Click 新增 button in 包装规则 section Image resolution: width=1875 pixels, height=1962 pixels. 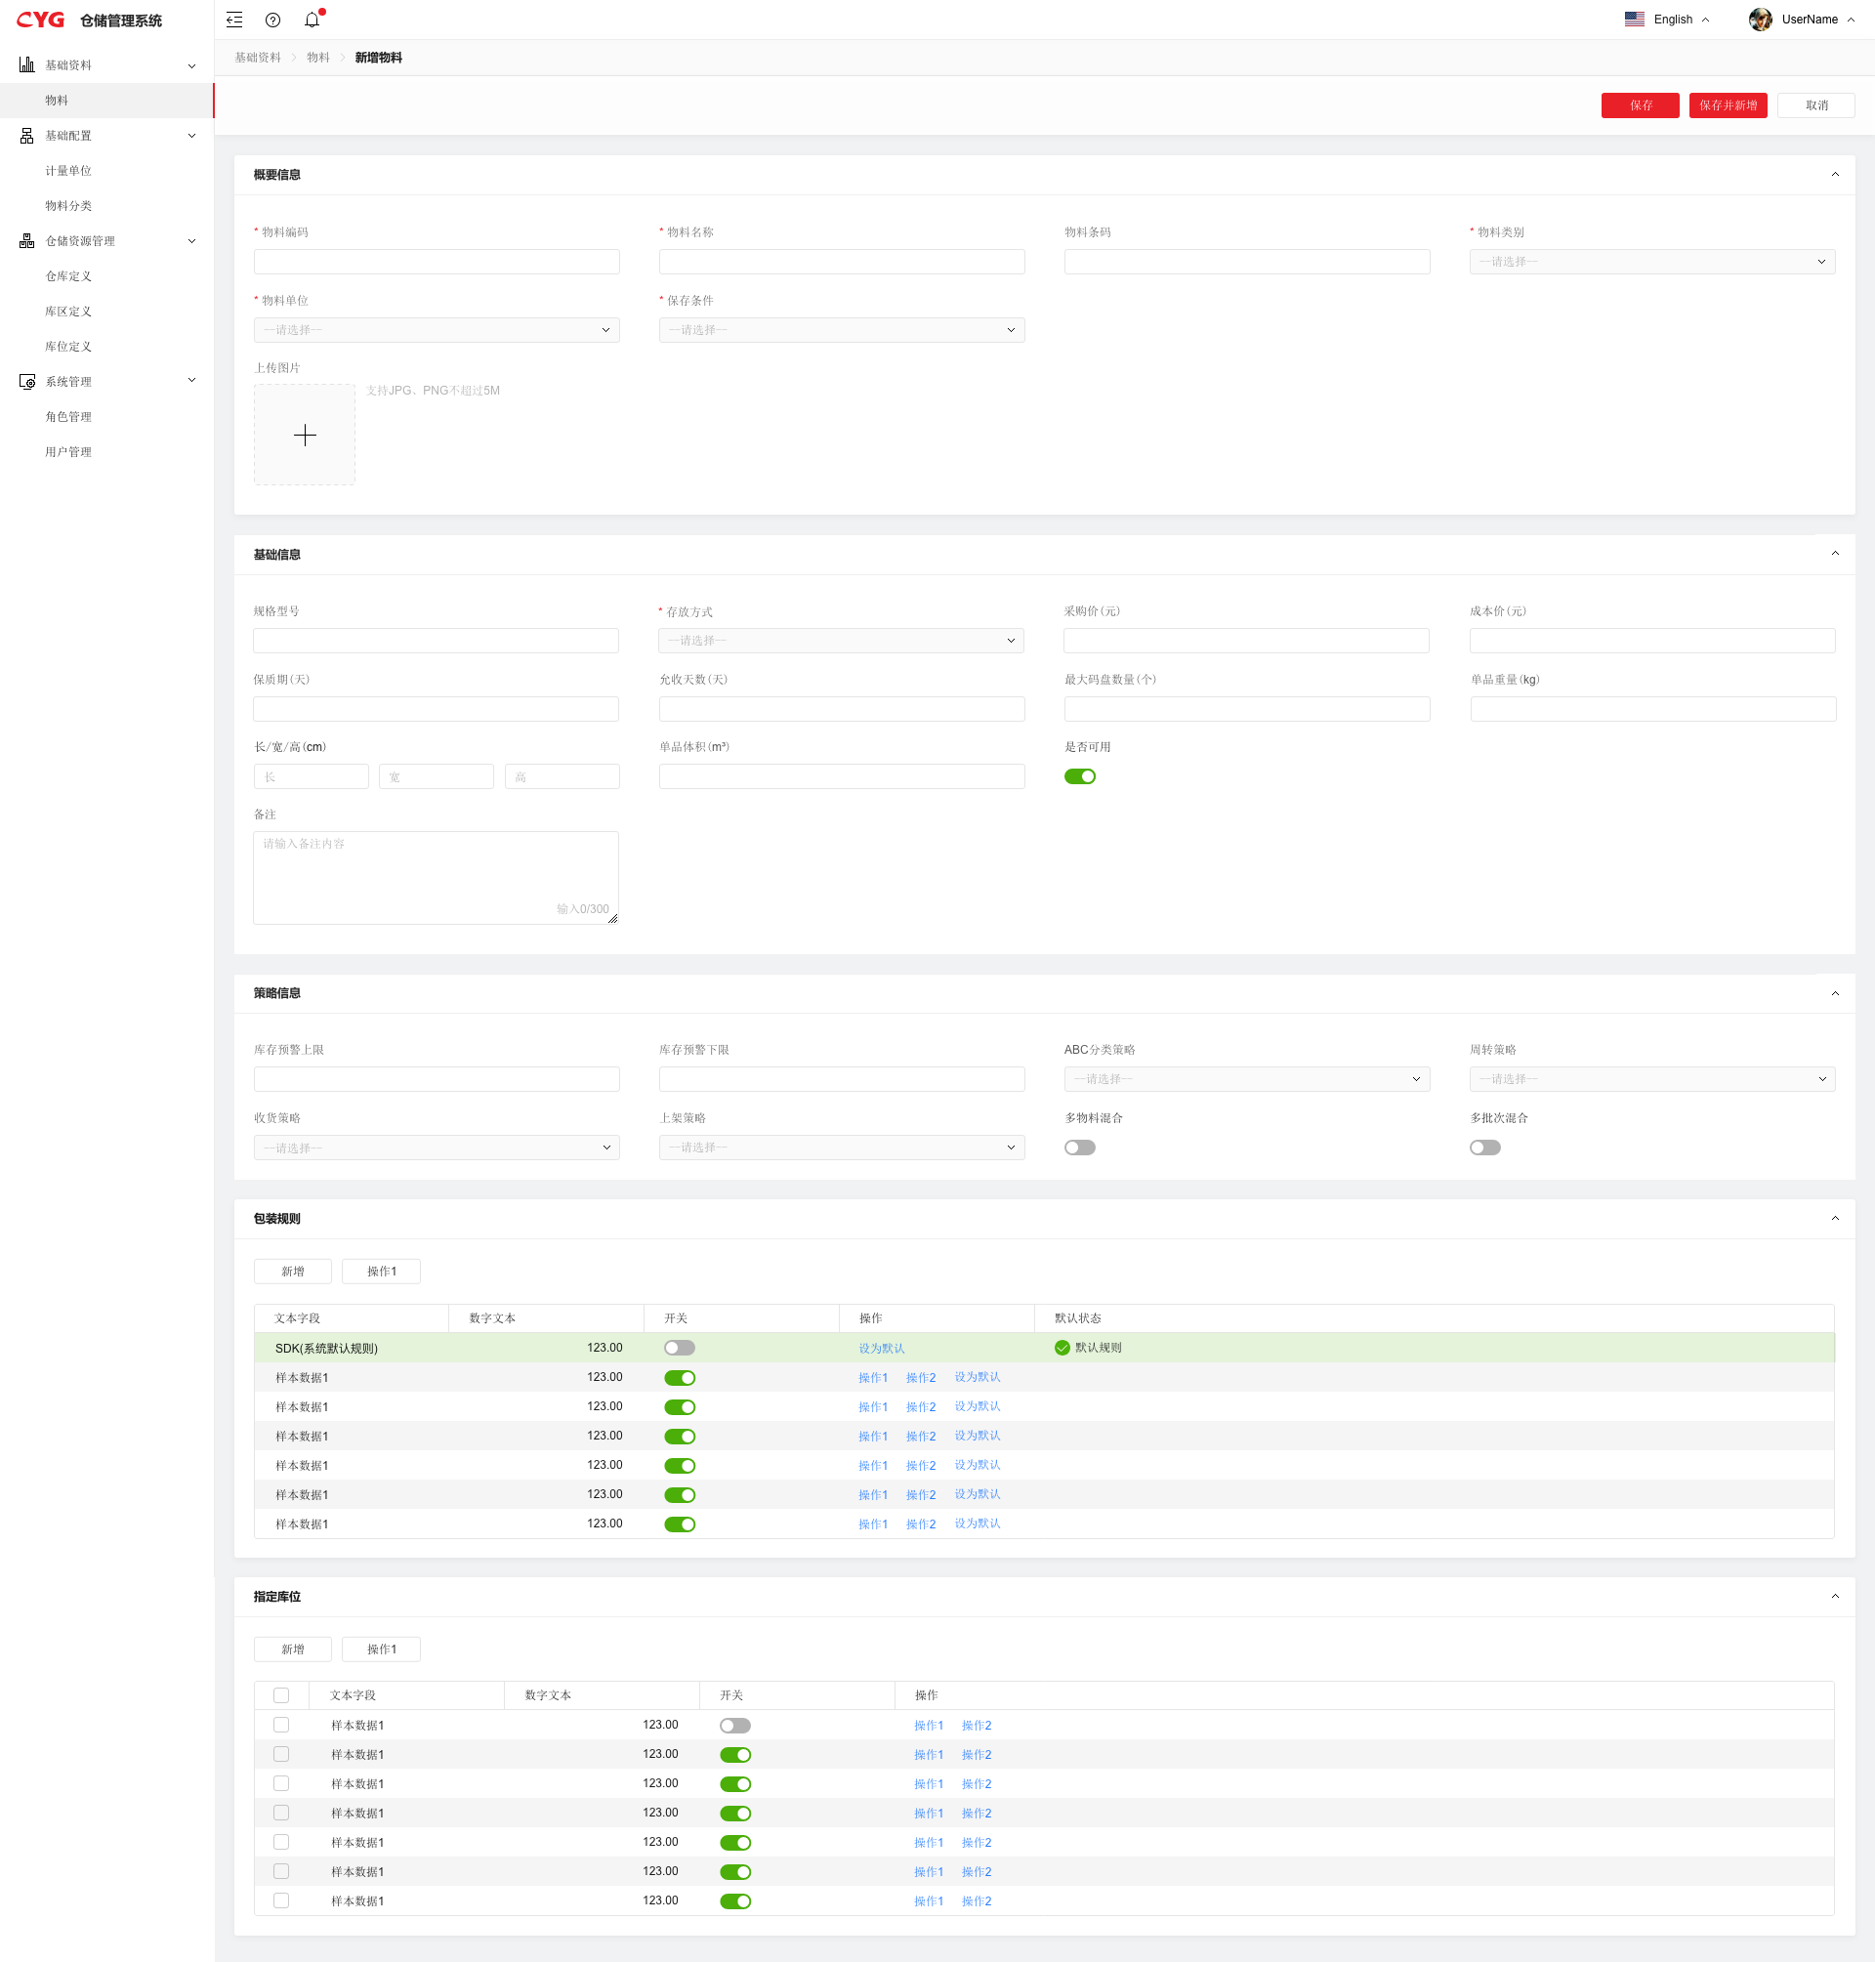point(293,1272)
